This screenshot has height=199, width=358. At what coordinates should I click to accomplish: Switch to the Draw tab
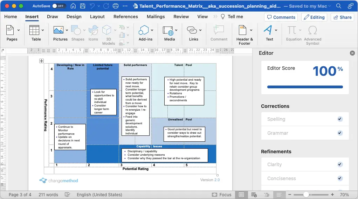click(53, 17)
